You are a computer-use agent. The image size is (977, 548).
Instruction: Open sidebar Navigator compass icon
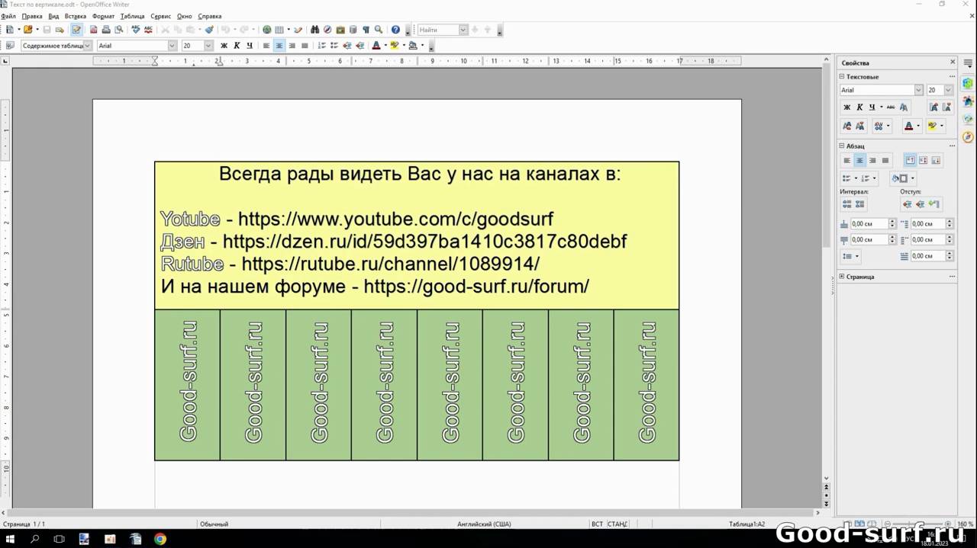968,137
